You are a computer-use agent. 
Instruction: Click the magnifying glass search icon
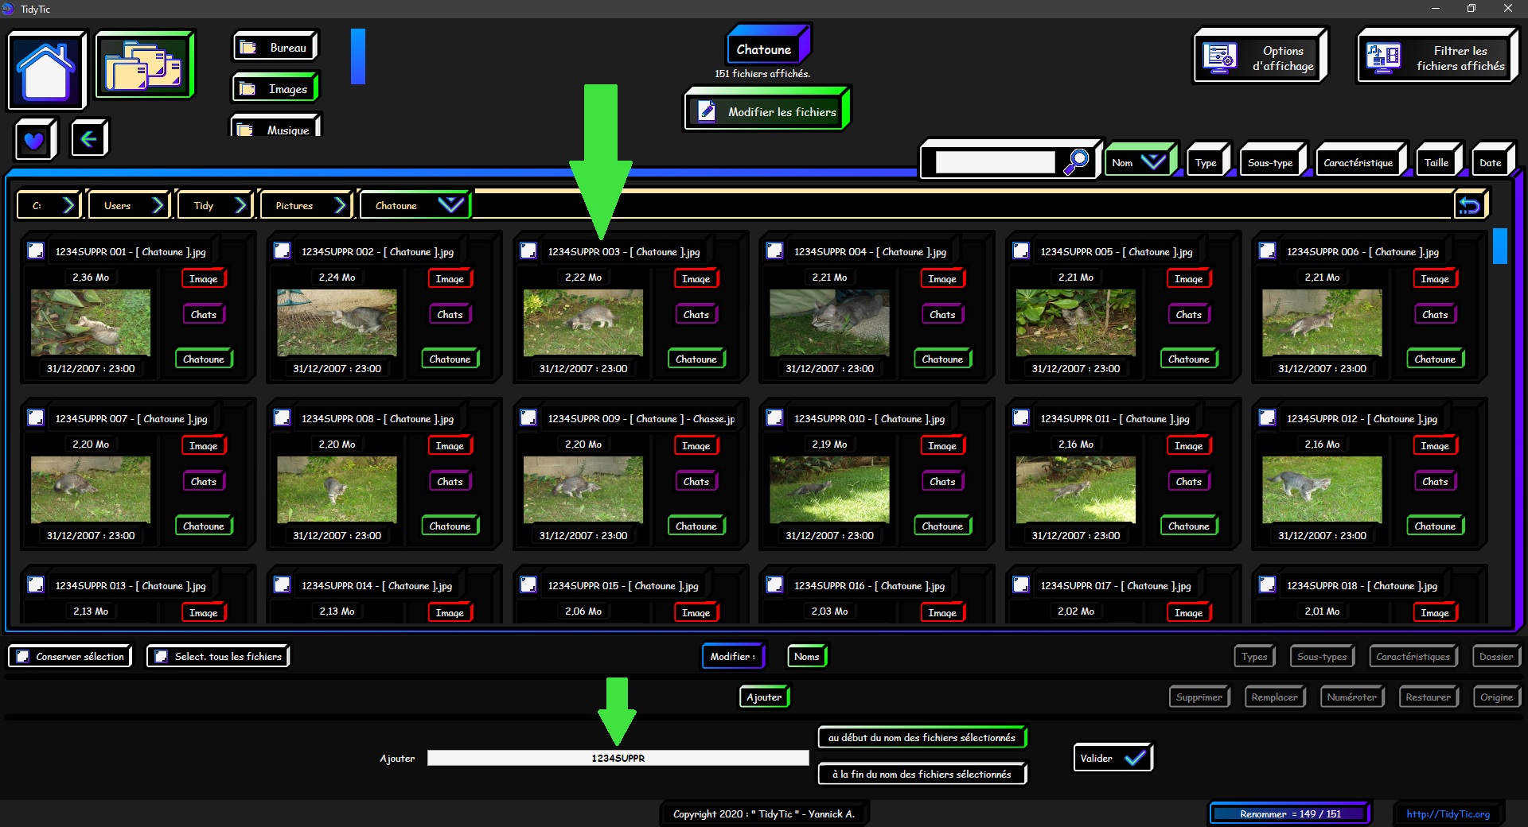tap(1077, 161)
